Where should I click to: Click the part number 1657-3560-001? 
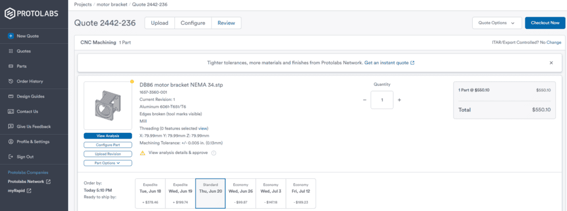pos(153,92)
